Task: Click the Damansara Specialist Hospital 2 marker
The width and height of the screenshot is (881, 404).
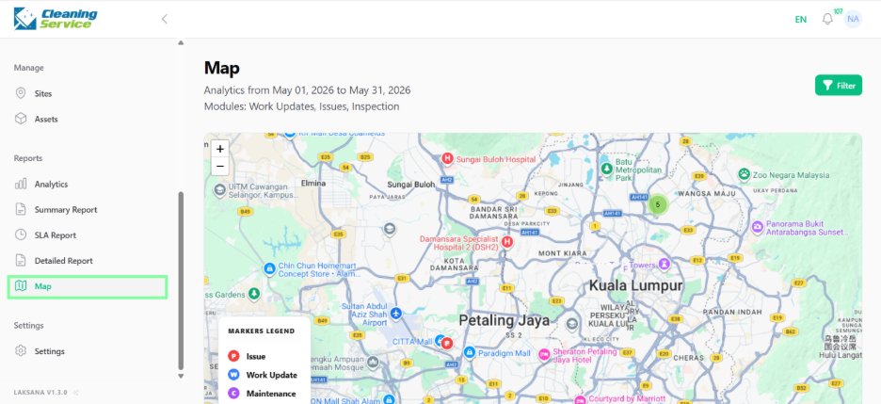Action: point(507,242)
